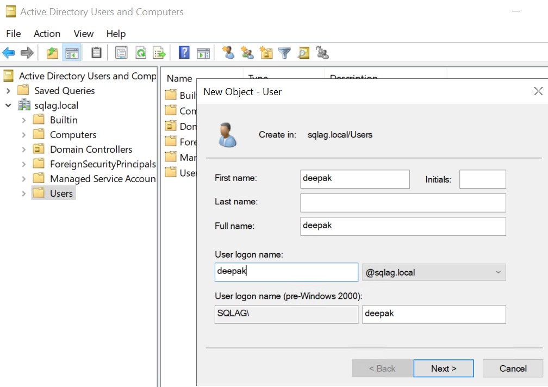The image size is (548, 387).
Task: Open the @sqlag.local UPN suffix dropdown
Action: (x=434, y=272)
